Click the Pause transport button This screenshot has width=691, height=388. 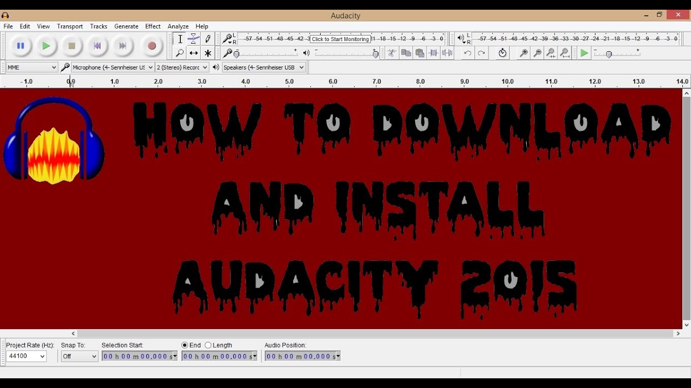coord(21,46)
